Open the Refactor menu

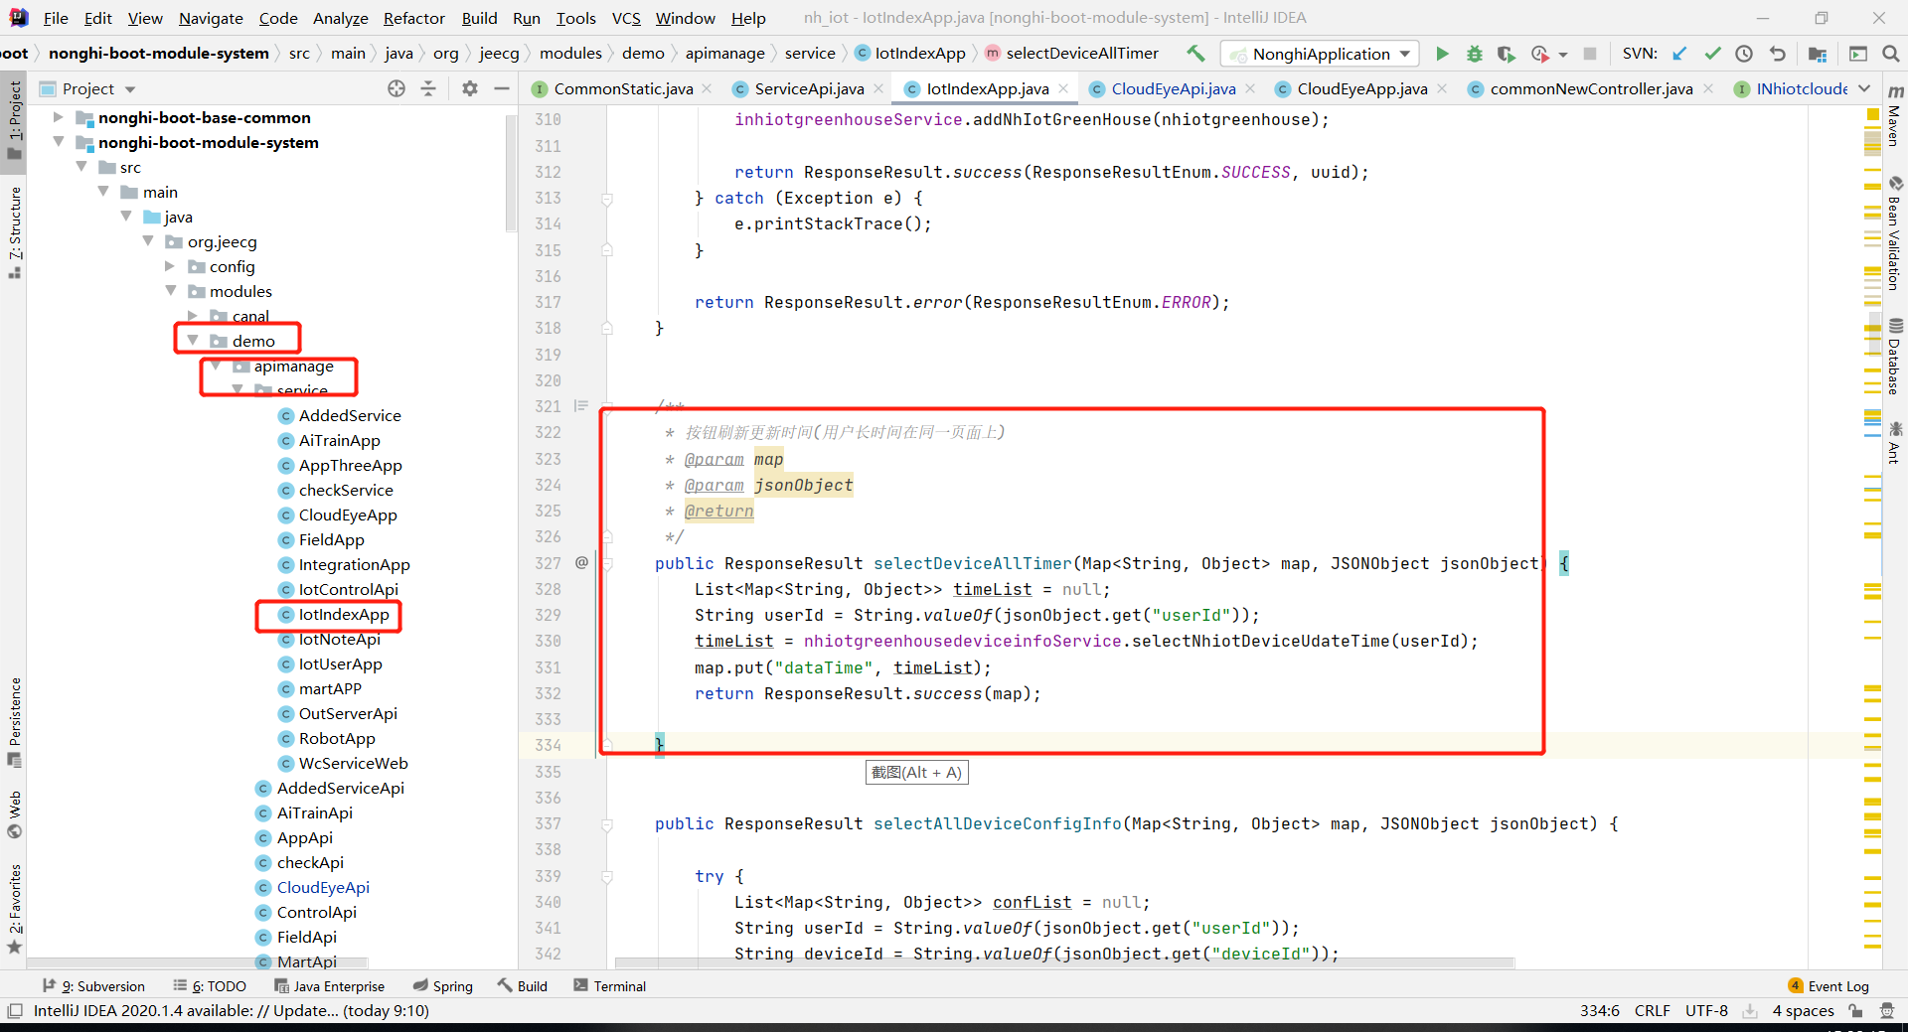413,18
